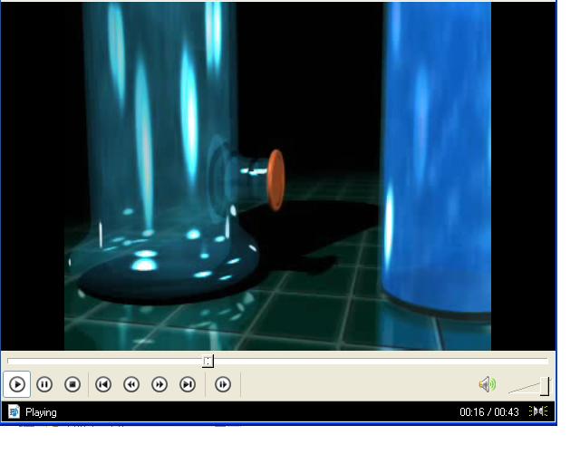Mute the sound with speaker icon
The height and width of the screenshot is (464, 580).
point(488,384)
